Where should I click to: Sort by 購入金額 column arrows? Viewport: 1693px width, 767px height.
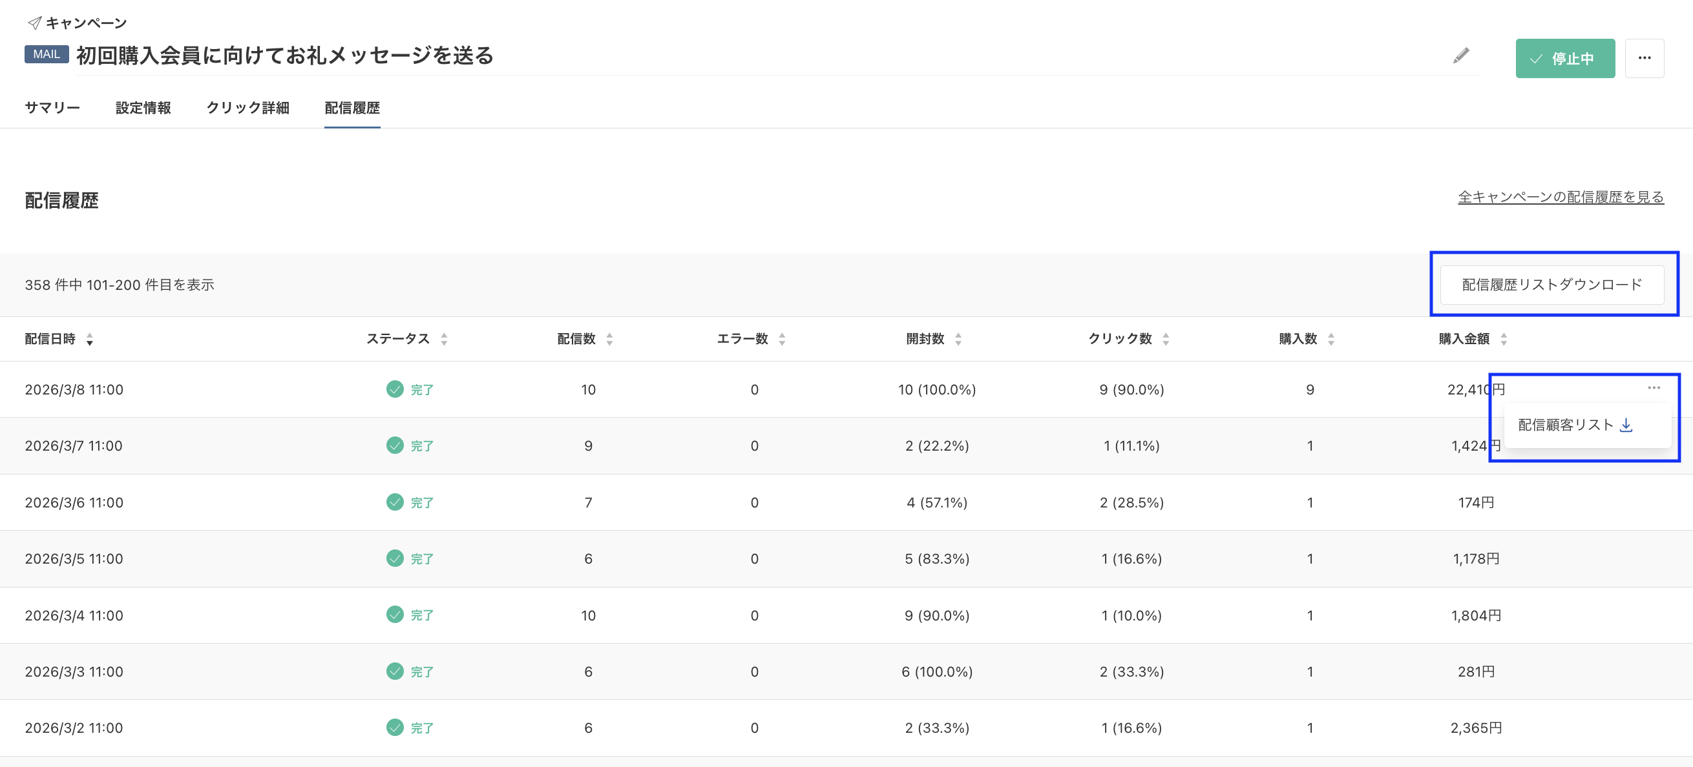point(1504,339)
